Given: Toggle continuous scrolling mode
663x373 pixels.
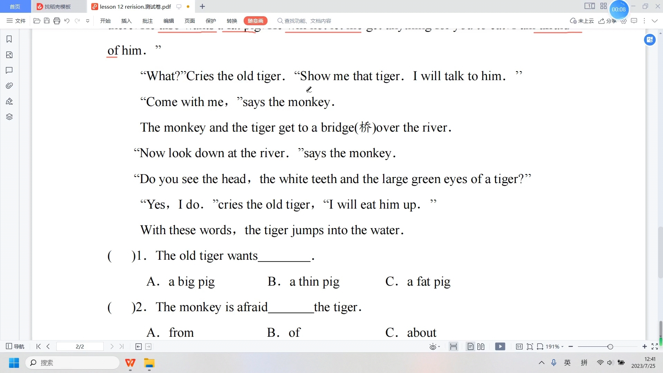Looking at the screenshot, I should click(x=454, y=346).
